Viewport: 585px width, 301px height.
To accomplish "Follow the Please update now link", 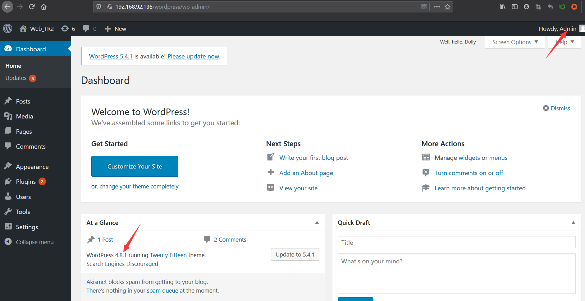I will tap(193, 56).
